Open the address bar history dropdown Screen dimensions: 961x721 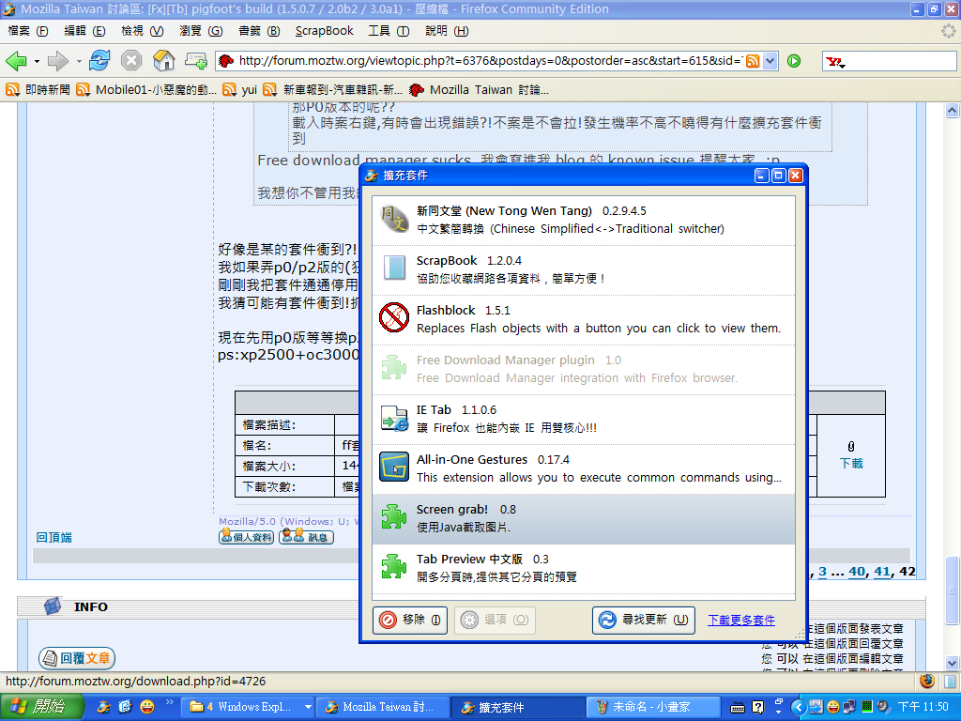(770, 61)
